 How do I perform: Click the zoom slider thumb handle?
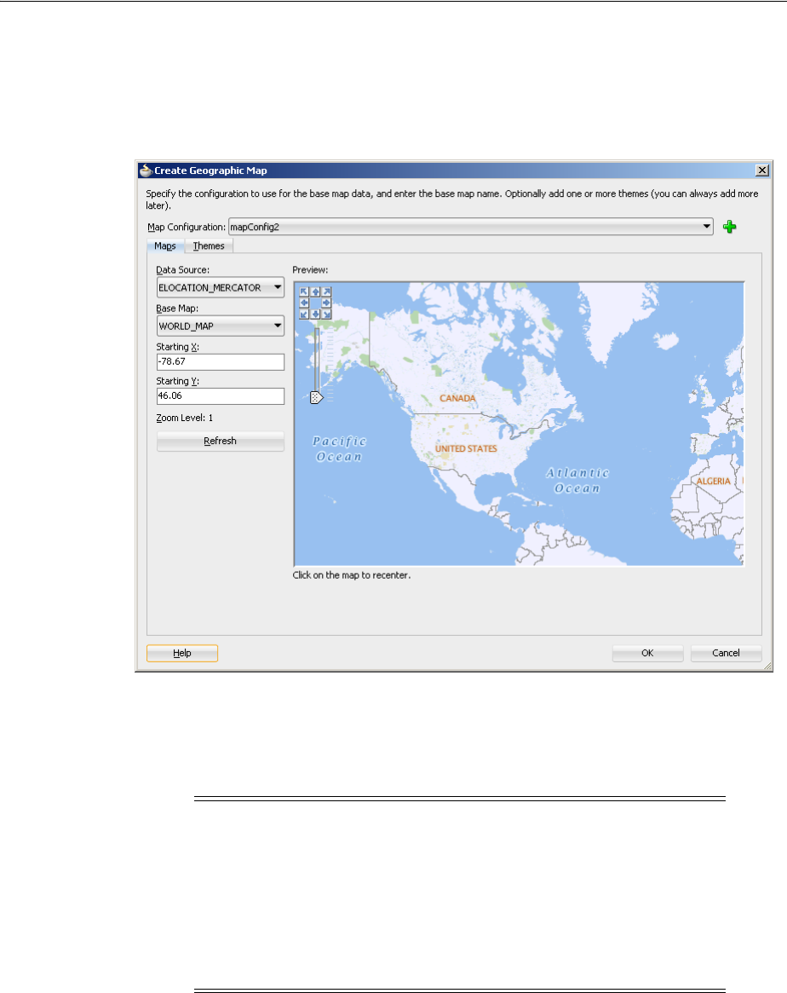316,397
